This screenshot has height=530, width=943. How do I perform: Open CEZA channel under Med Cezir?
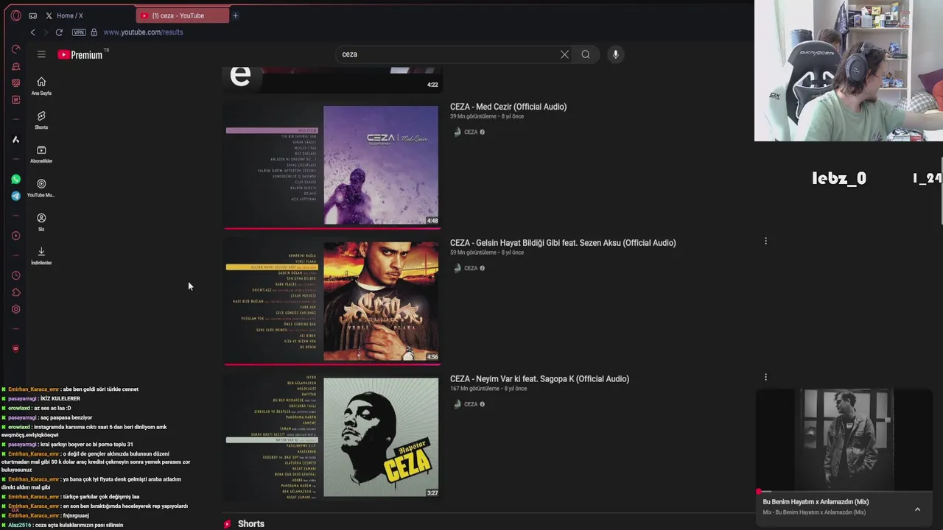tap(471, 132)
